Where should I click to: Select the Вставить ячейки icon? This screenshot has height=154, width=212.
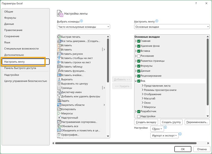coord(59,75)
